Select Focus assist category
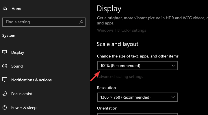Screen dimensions: 208x115 22,94
